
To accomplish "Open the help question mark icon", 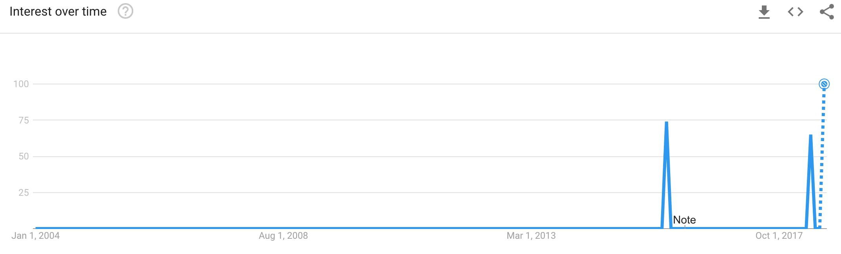I will 125,11.
